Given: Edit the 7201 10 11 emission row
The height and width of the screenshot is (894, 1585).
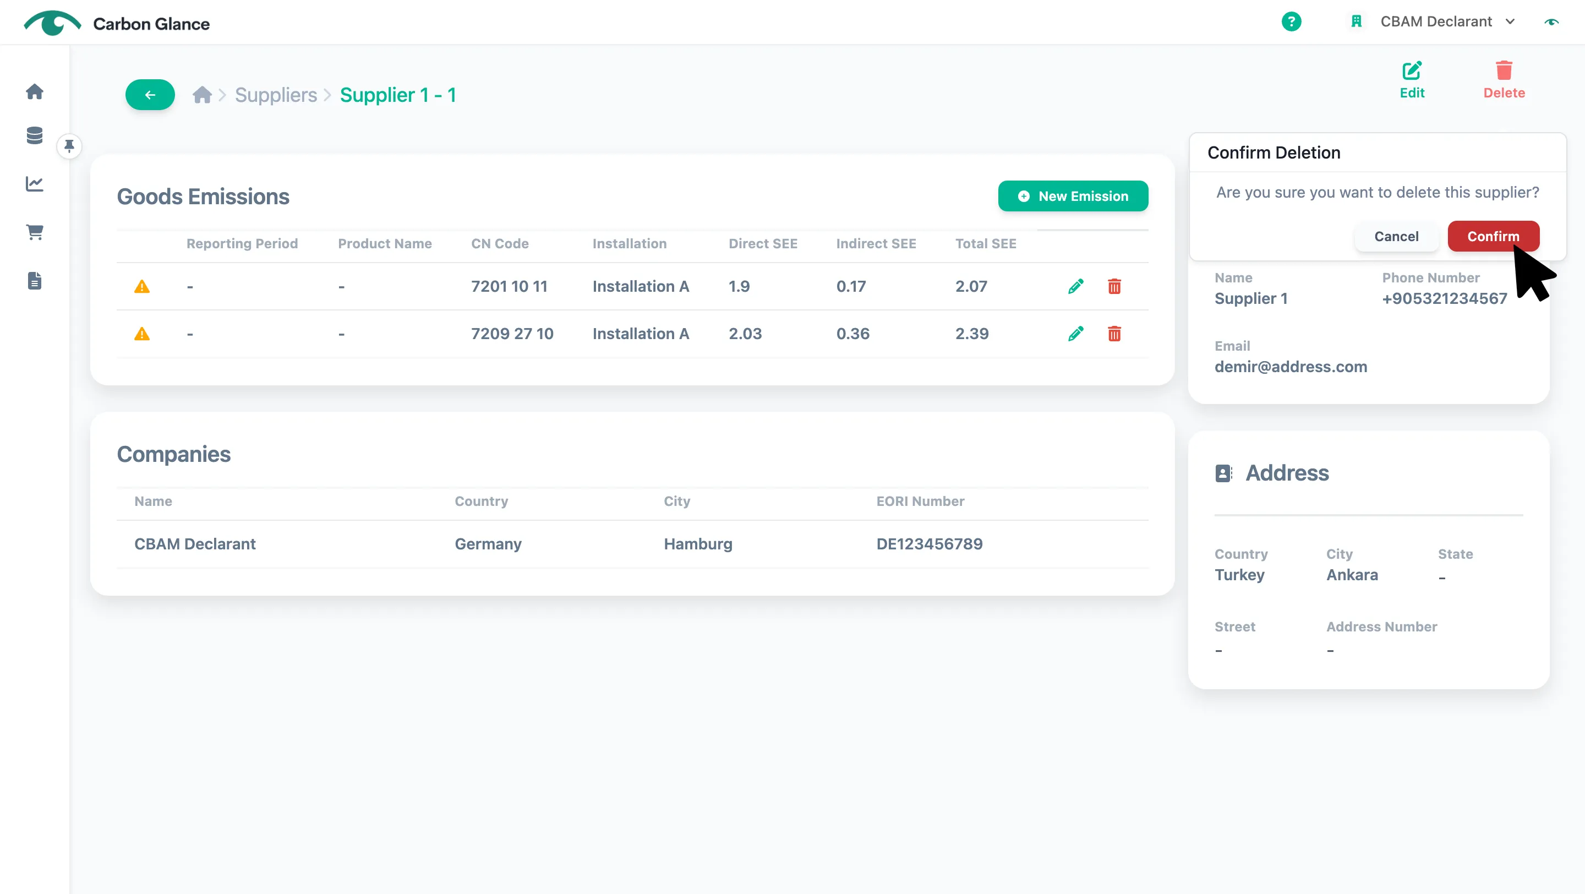Looking at the screenshot, I should tap(1075, 286).
